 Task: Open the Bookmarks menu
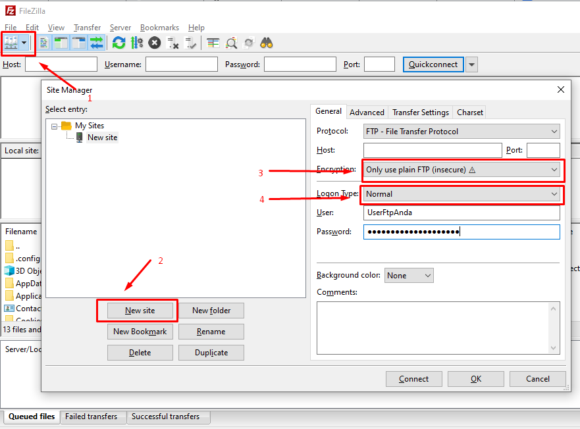point(159,28)
